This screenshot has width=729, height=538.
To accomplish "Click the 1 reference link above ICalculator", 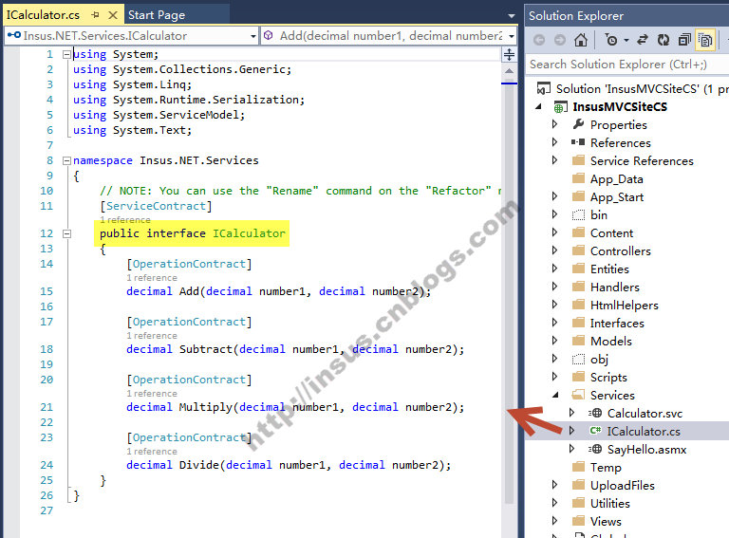I will 125,220.
